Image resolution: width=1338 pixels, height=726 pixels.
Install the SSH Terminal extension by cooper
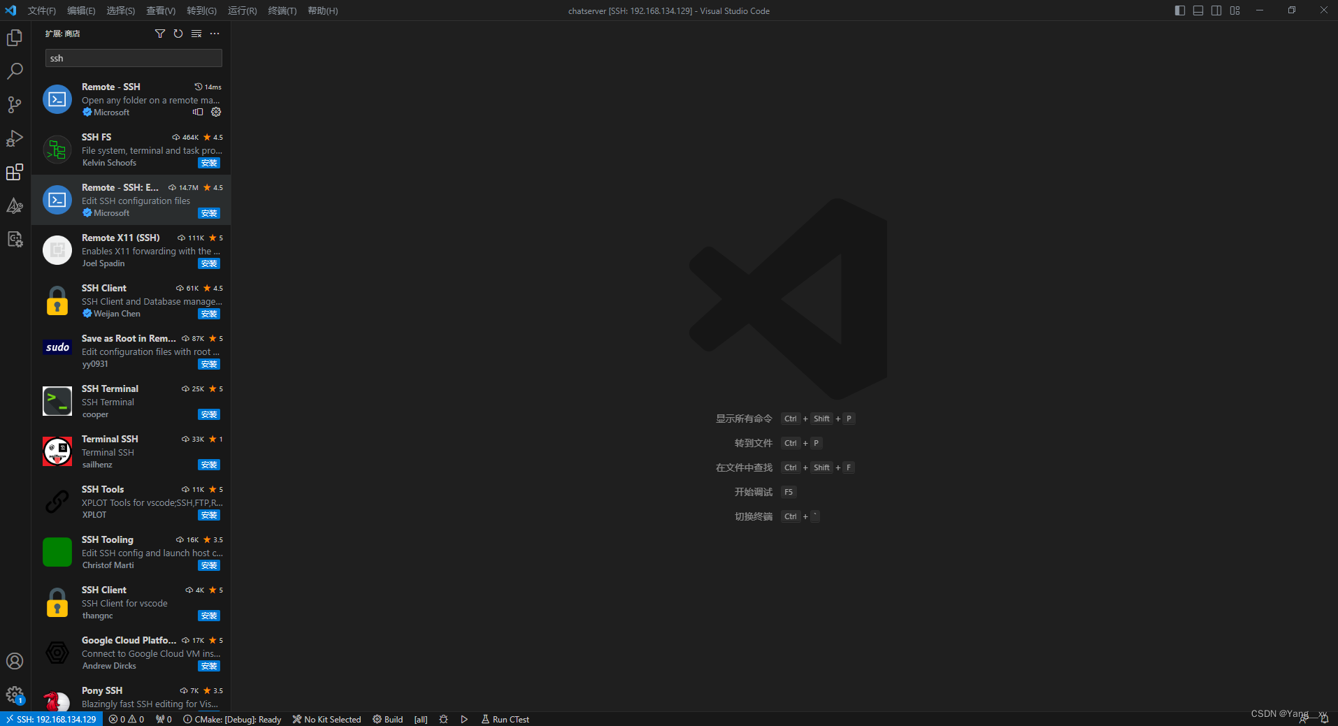(209, 414)
